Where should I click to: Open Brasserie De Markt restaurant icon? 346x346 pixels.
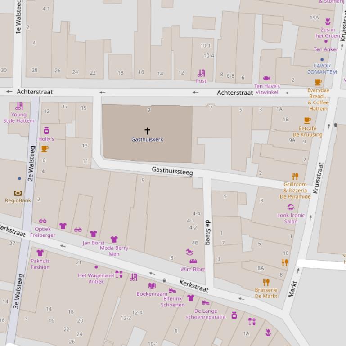click(x=266, y=282)
